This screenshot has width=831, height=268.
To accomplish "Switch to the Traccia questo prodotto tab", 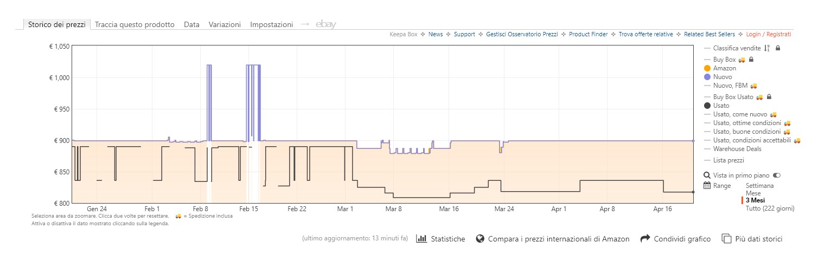I will click(135, 24).
